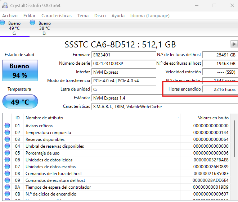Click the next disk arrow button
Screen dimensions: 238x202
pos(234,44)
